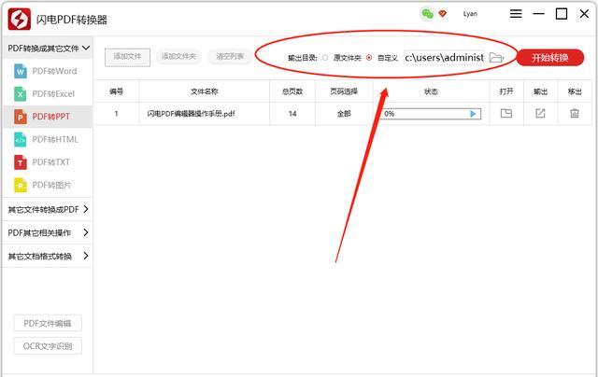
Task: Click the Excel file icon in sidebar
Action: [x=21, y=93]
